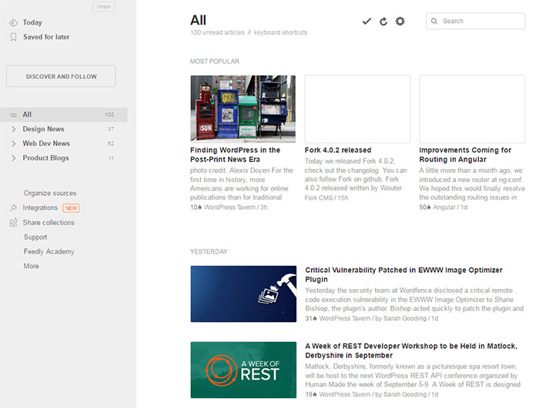Focus the Search input field

[475, 22]
